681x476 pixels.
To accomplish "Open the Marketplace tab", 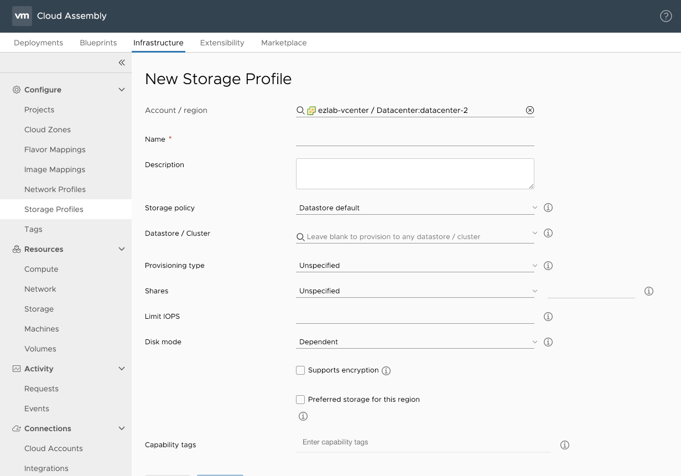I will coord(283,43).
